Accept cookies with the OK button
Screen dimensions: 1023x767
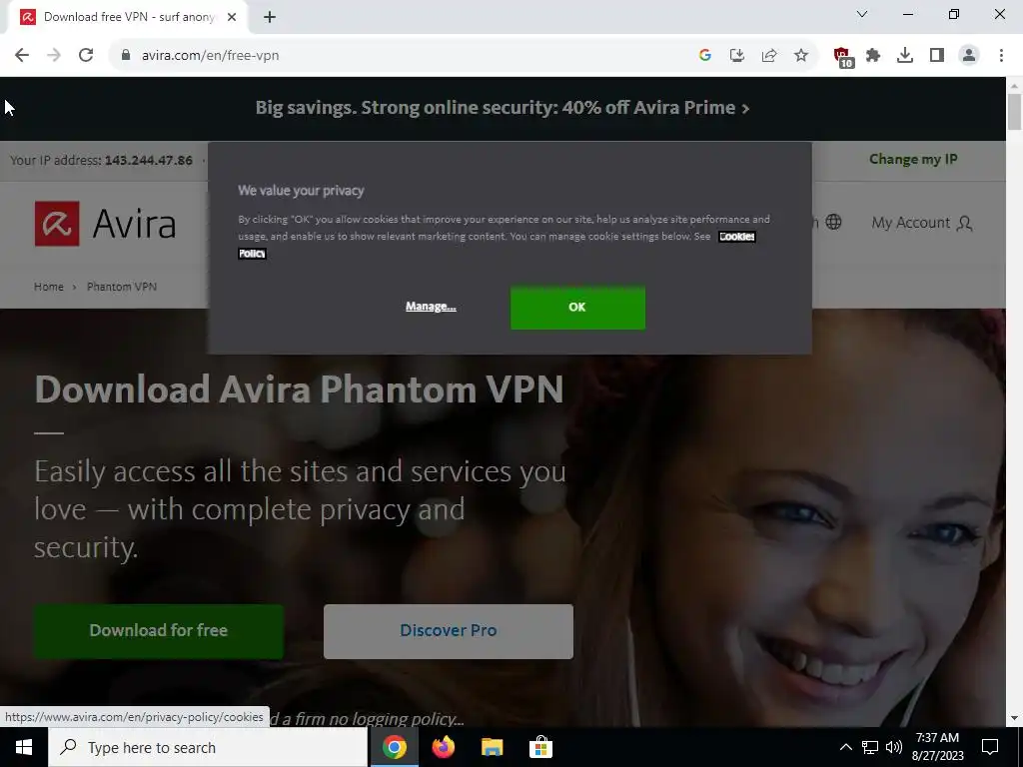pos(577,308)
